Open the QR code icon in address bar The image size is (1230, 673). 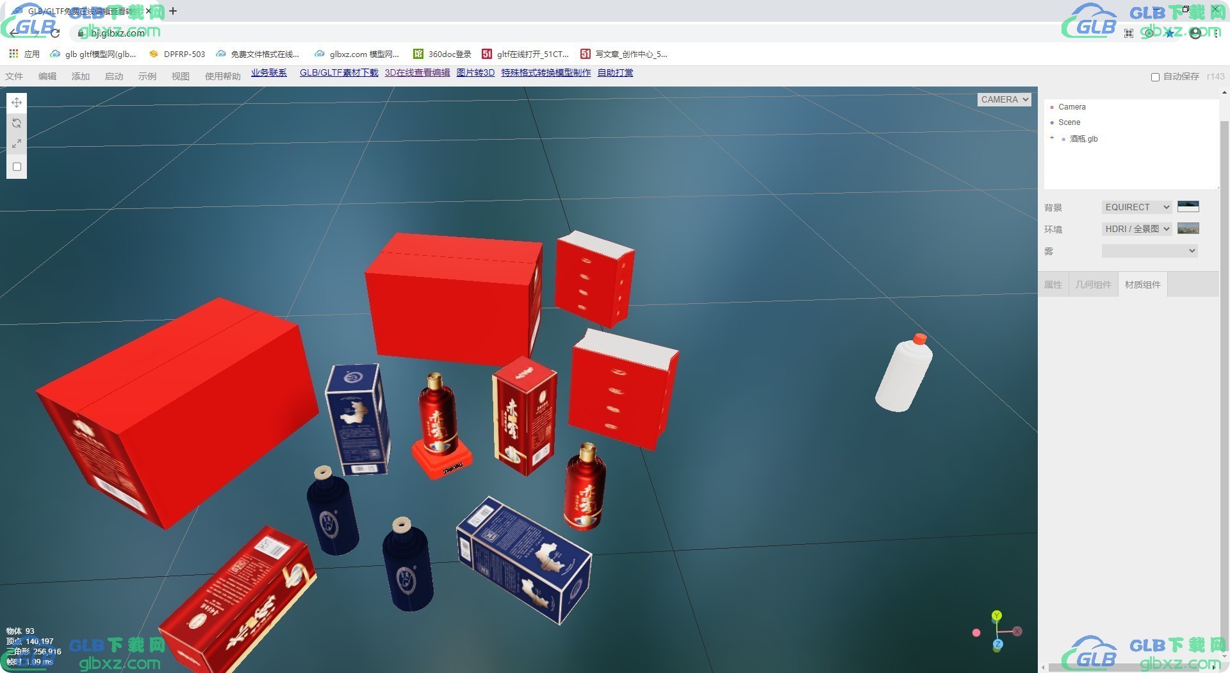1129,33
